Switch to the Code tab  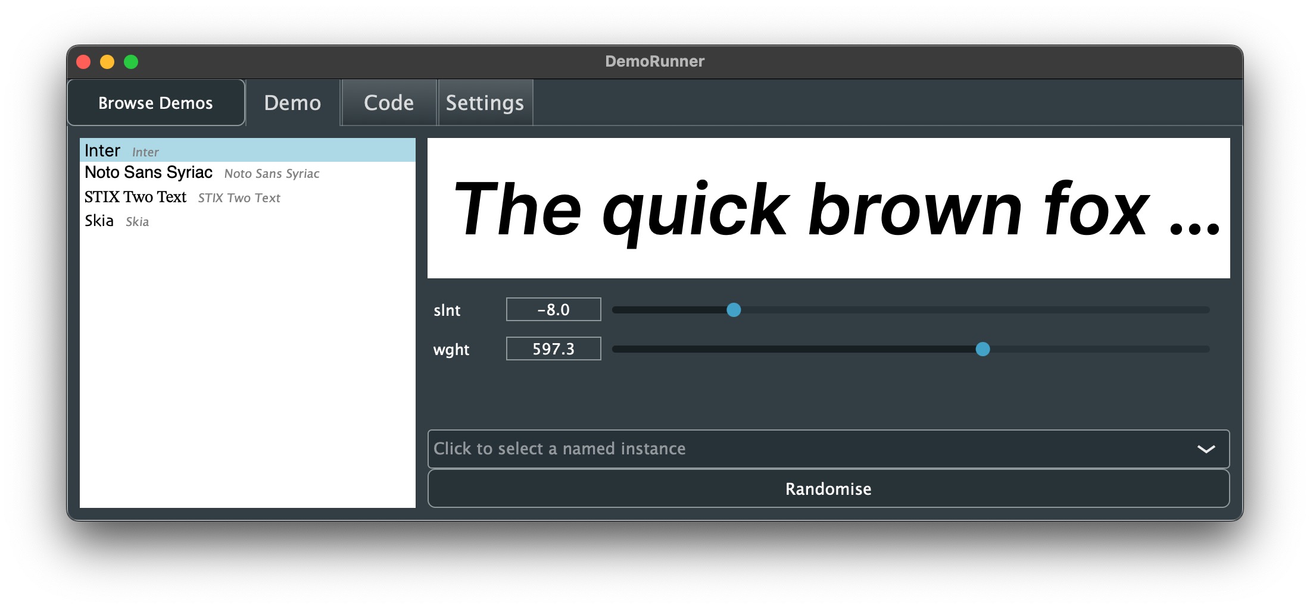[x=389, y=103]
